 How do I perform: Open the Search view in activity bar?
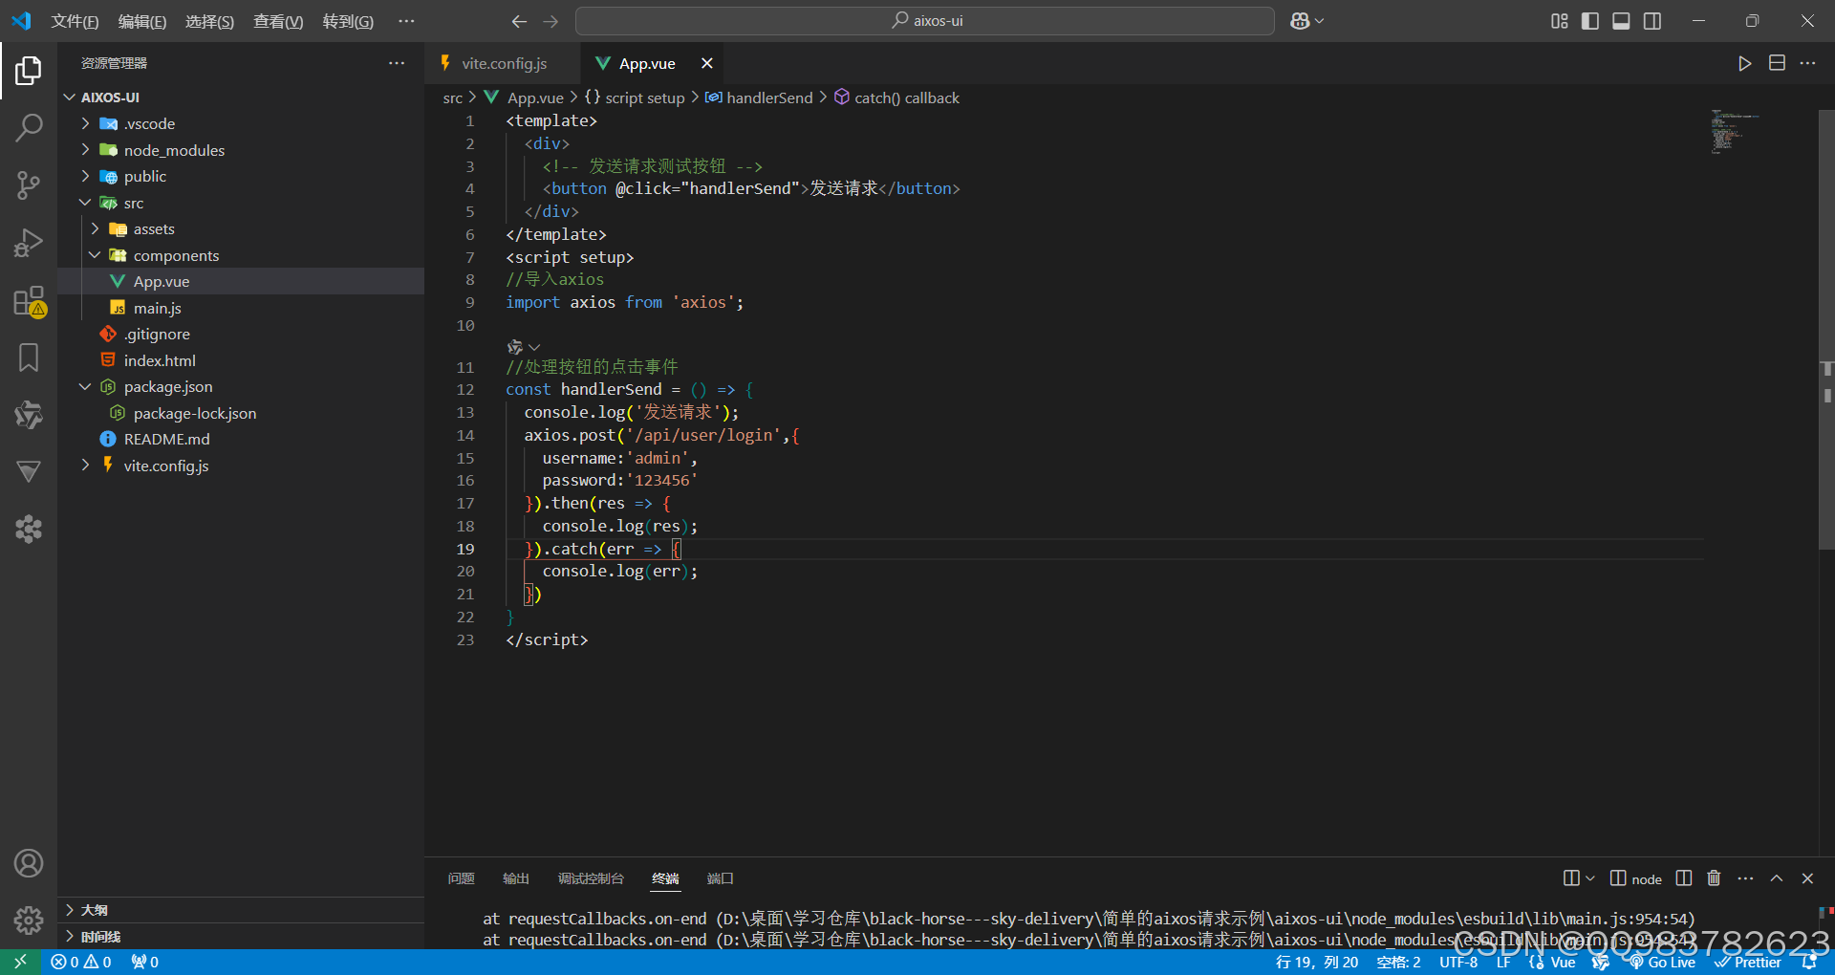29,127
